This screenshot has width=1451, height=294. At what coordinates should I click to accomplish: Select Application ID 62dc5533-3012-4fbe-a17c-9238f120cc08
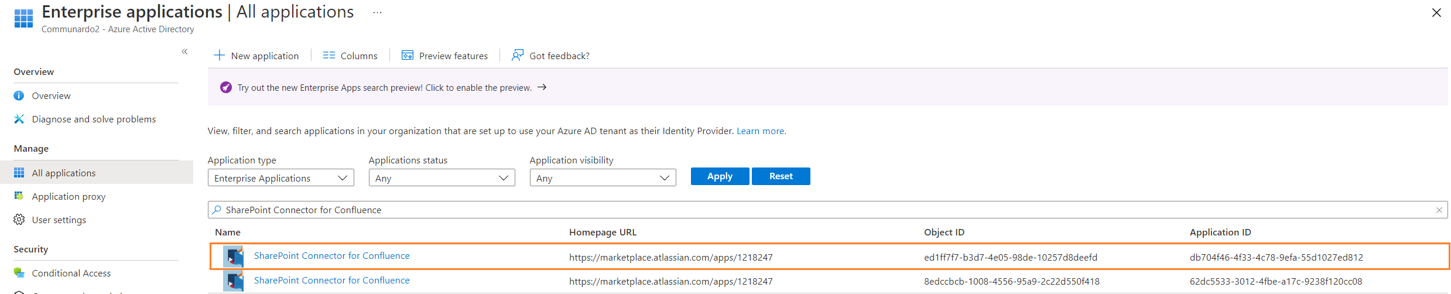1276,282
